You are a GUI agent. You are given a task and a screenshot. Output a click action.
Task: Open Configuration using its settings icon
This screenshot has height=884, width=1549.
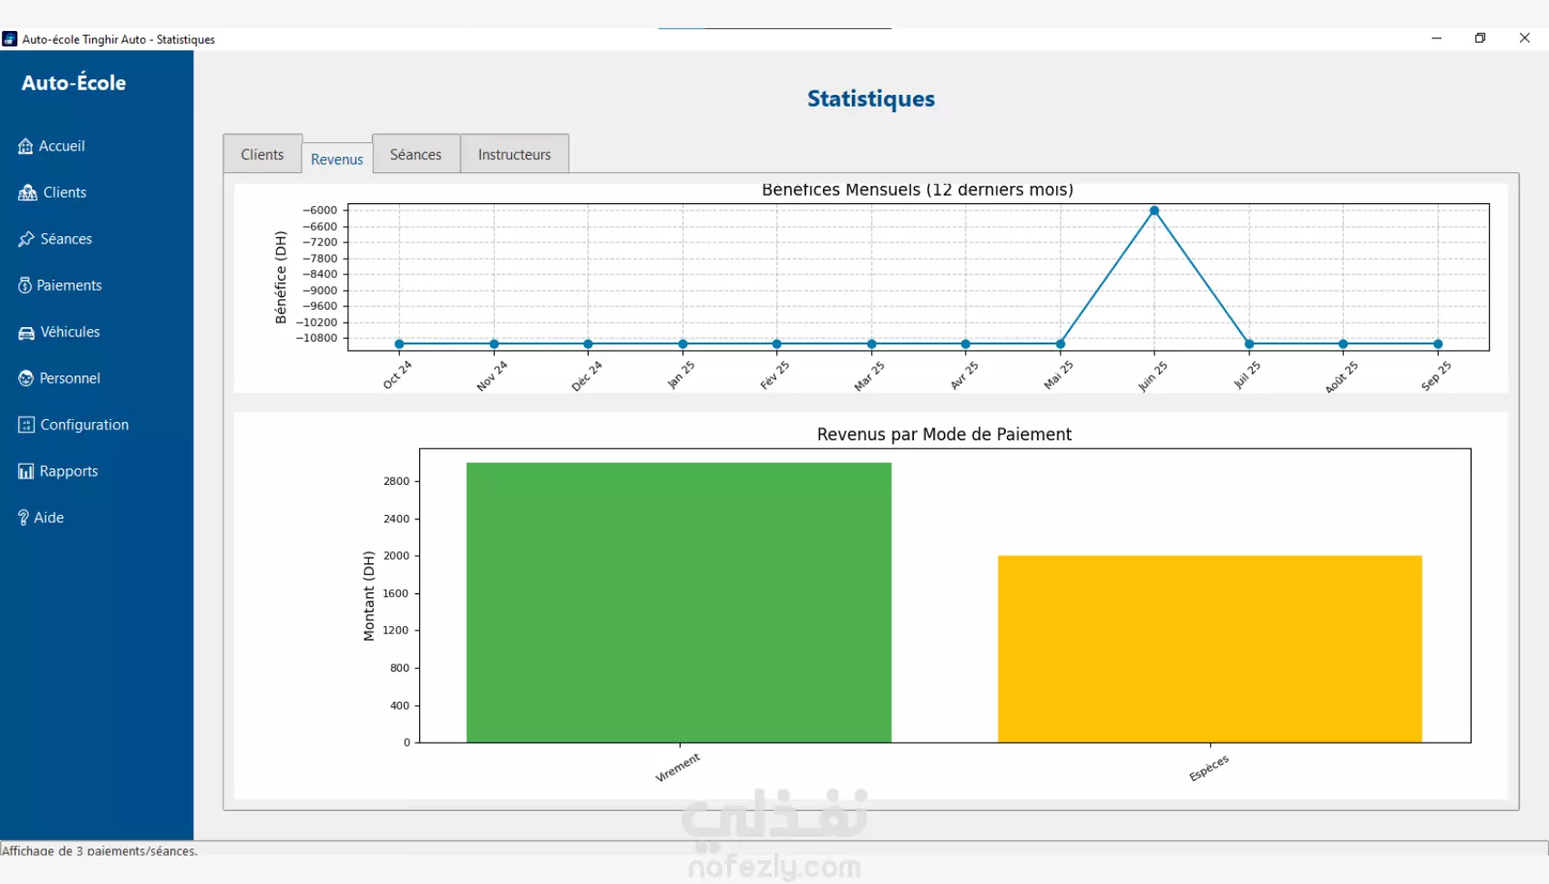(26, 425)
